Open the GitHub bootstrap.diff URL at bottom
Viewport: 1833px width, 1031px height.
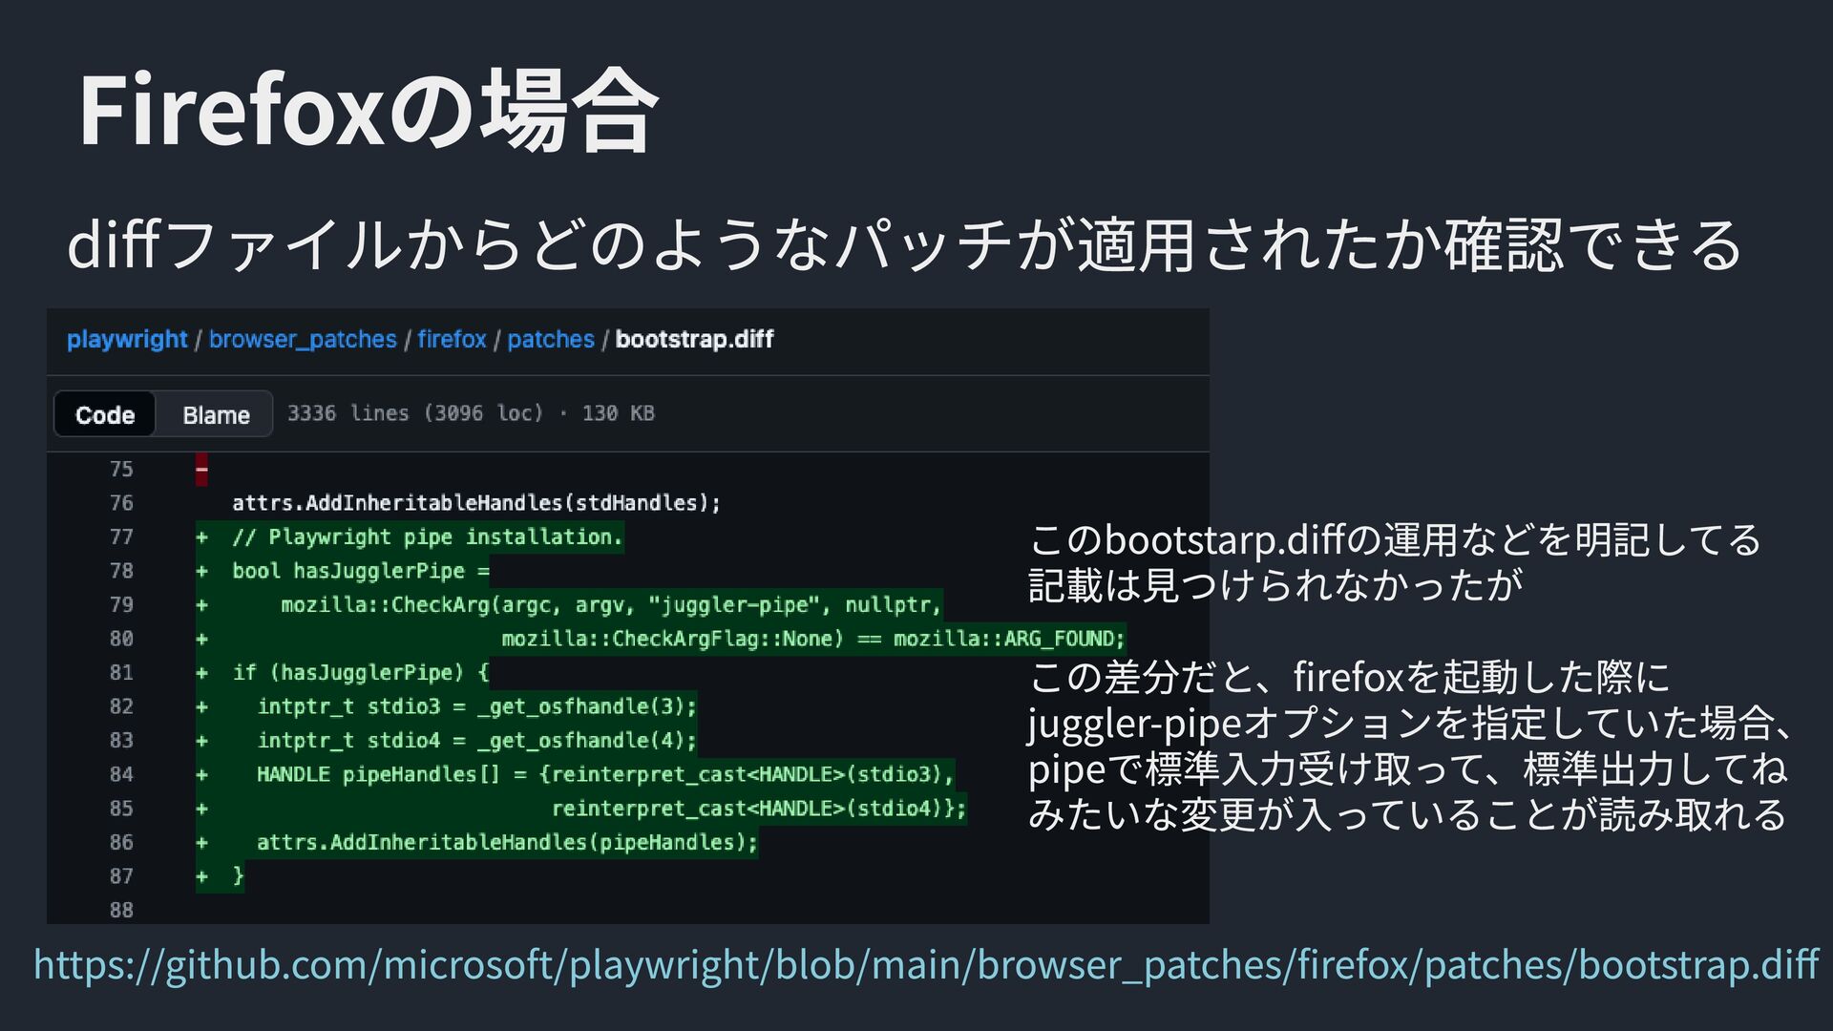pyautogui.click(x=926, y=964)
